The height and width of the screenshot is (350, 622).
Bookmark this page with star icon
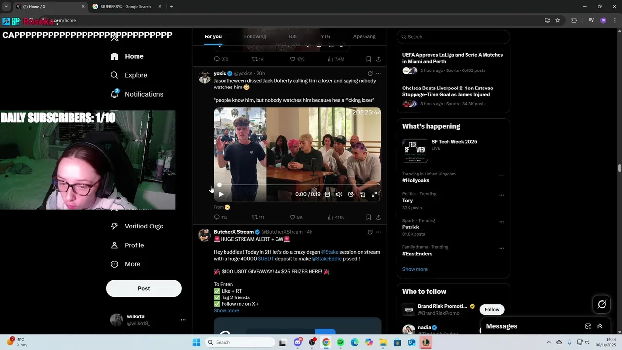(558, 20)
